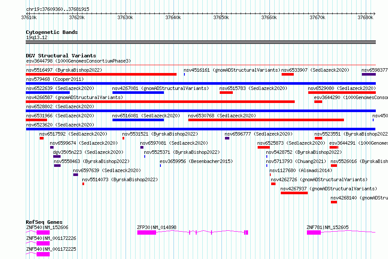
Task: Select the nsv5526016 red bar
Action: point(334,166)
